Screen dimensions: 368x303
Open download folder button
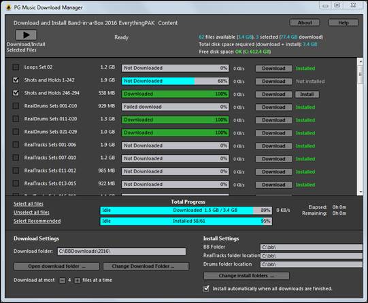point(56,266)
